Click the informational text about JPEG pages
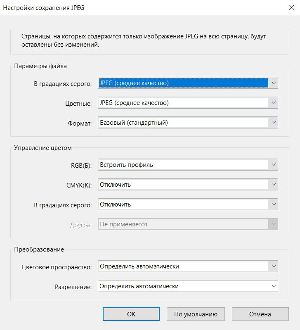The image size is (300, 330). point(144,40)
